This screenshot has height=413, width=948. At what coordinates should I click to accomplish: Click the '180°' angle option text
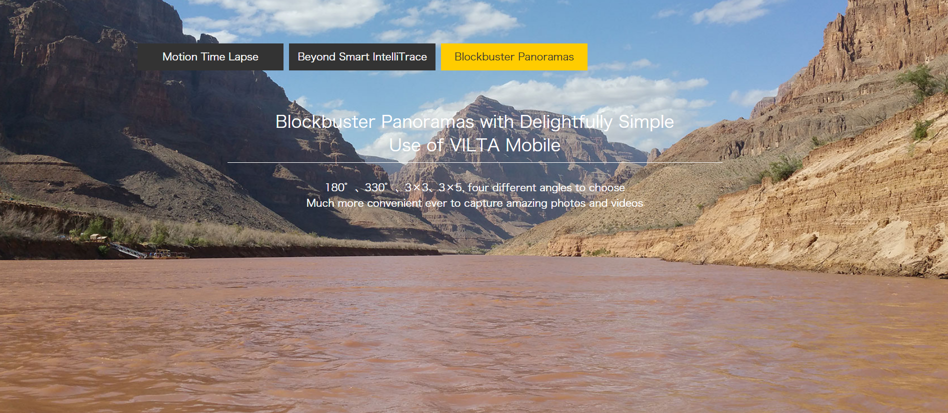[336, 188]
